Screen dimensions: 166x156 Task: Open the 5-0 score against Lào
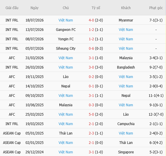pos(91,114)
